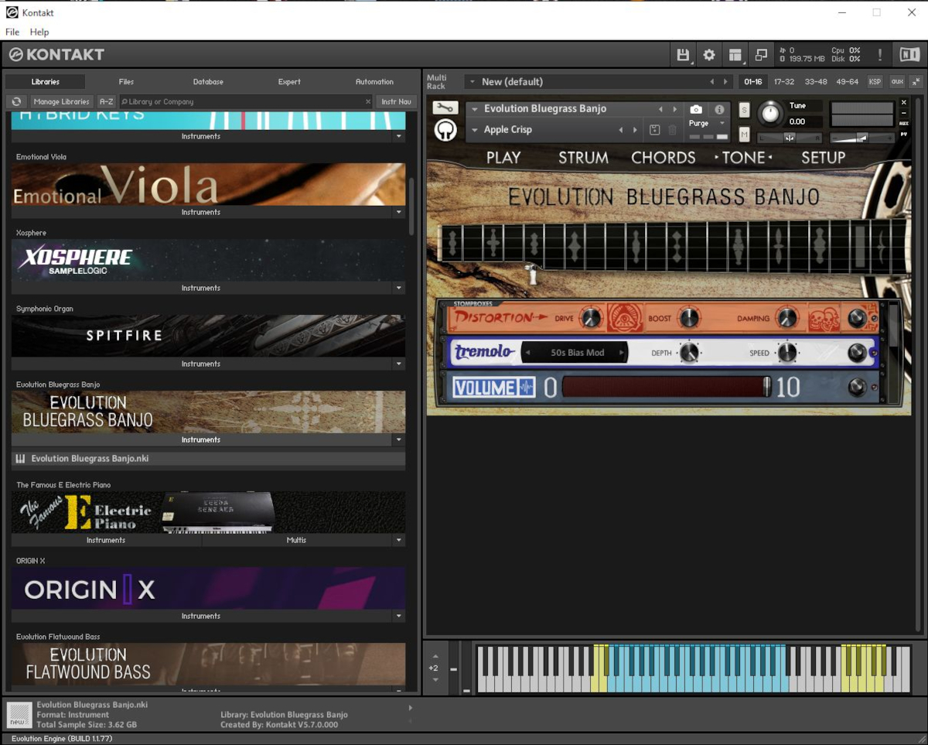
Task: Load next snapshot after Apple Crisp
Action: point(635,130)
